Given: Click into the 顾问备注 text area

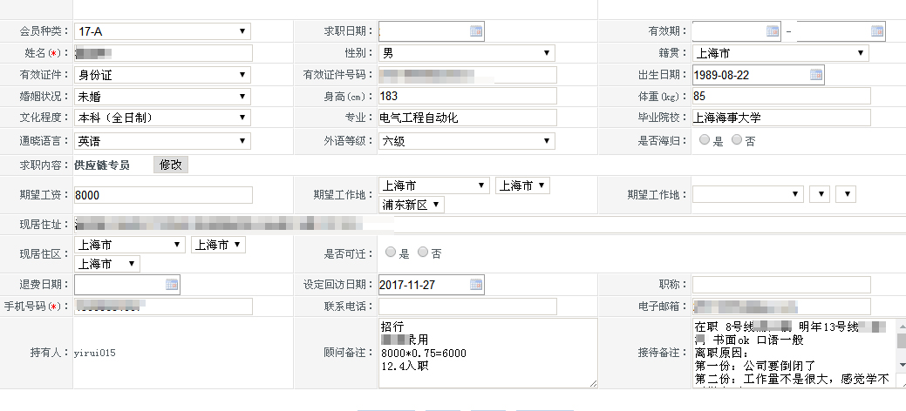Looking at the screenshot, I should (x=488, y=353).
